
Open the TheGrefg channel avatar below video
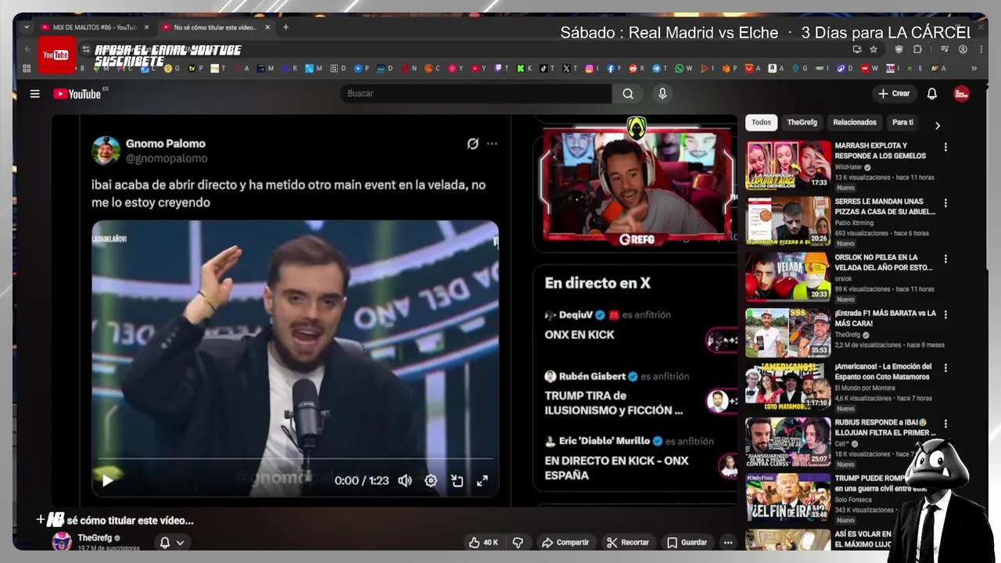pyautogui.click(x=62, y=542)
